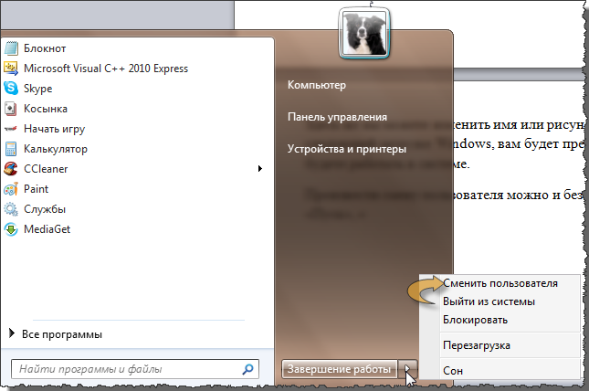This screenshot has height=391, width=589.
Task: Click the Службы gear icon
Action: tap(11, 209)
